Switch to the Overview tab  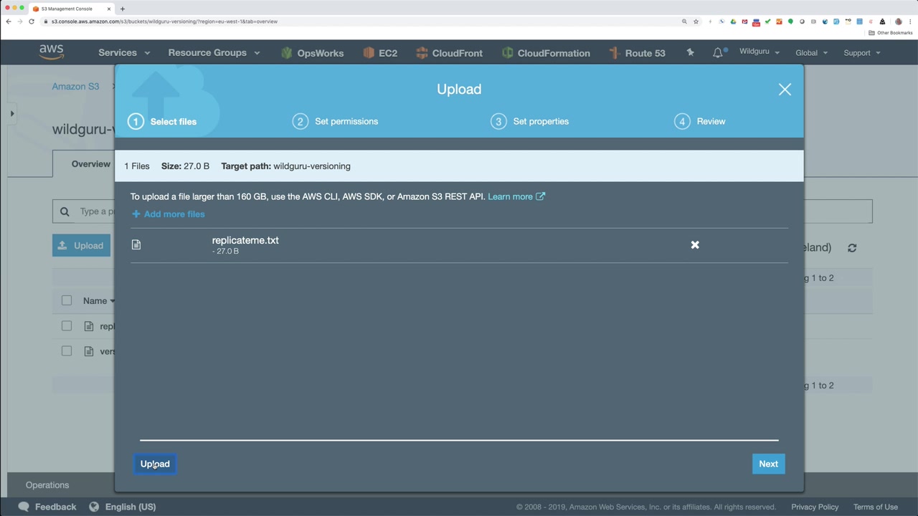pyautogui.click(x=90, y=164)
